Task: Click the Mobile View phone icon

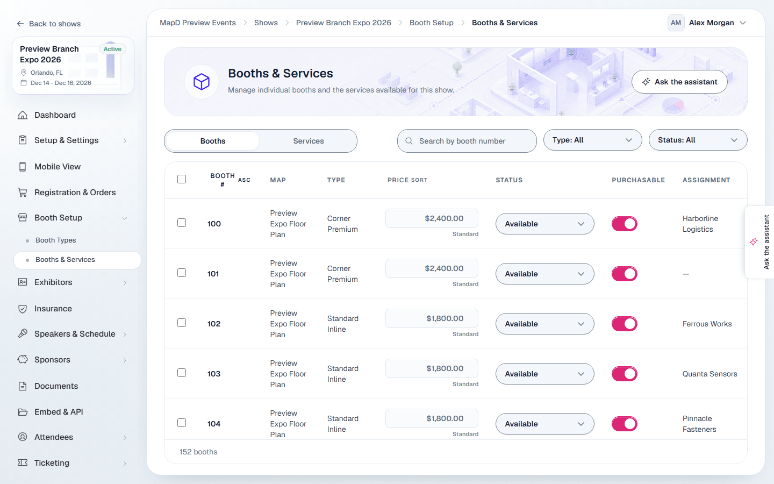Action: tap(23, 167)
